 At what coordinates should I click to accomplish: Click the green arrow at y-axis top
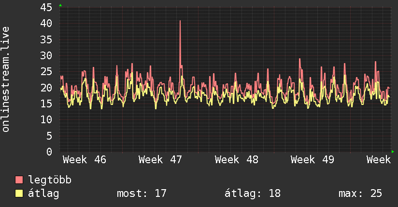click(60, 5)
